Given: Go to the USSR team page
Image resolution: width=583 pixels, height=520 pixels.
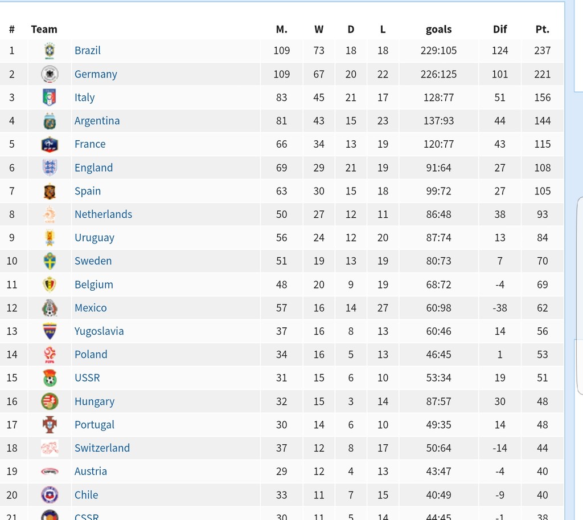Looking at the screenshot, I should [87, 378].
